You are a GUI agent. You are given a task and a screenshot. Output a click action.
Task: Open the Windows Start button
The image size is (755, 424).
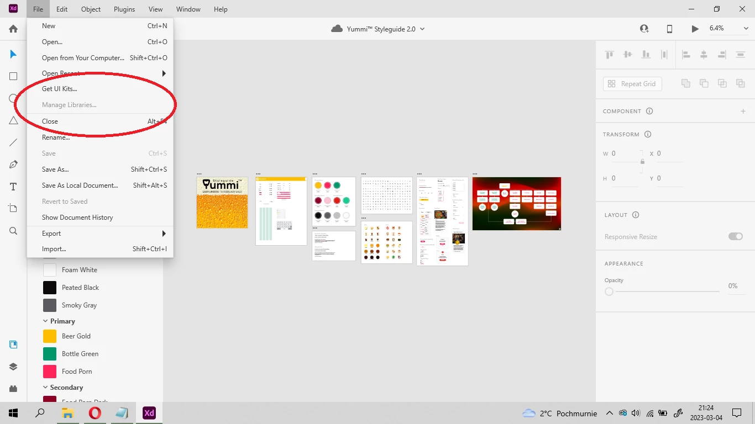pos(13,413)
